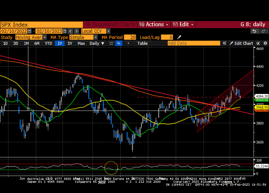This screenshot has width=269, height=193.
Task: Select the 6M time range
Action: (x=37, y=43)
